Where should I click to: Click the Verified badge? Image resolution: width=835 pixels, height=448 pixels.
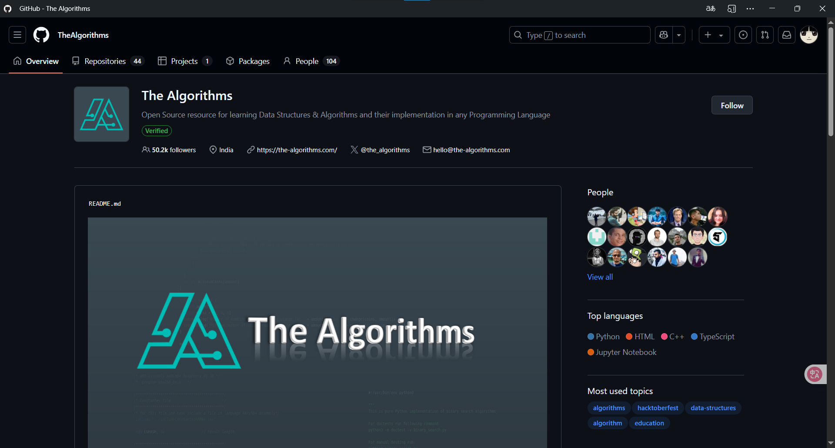[157, 130]
